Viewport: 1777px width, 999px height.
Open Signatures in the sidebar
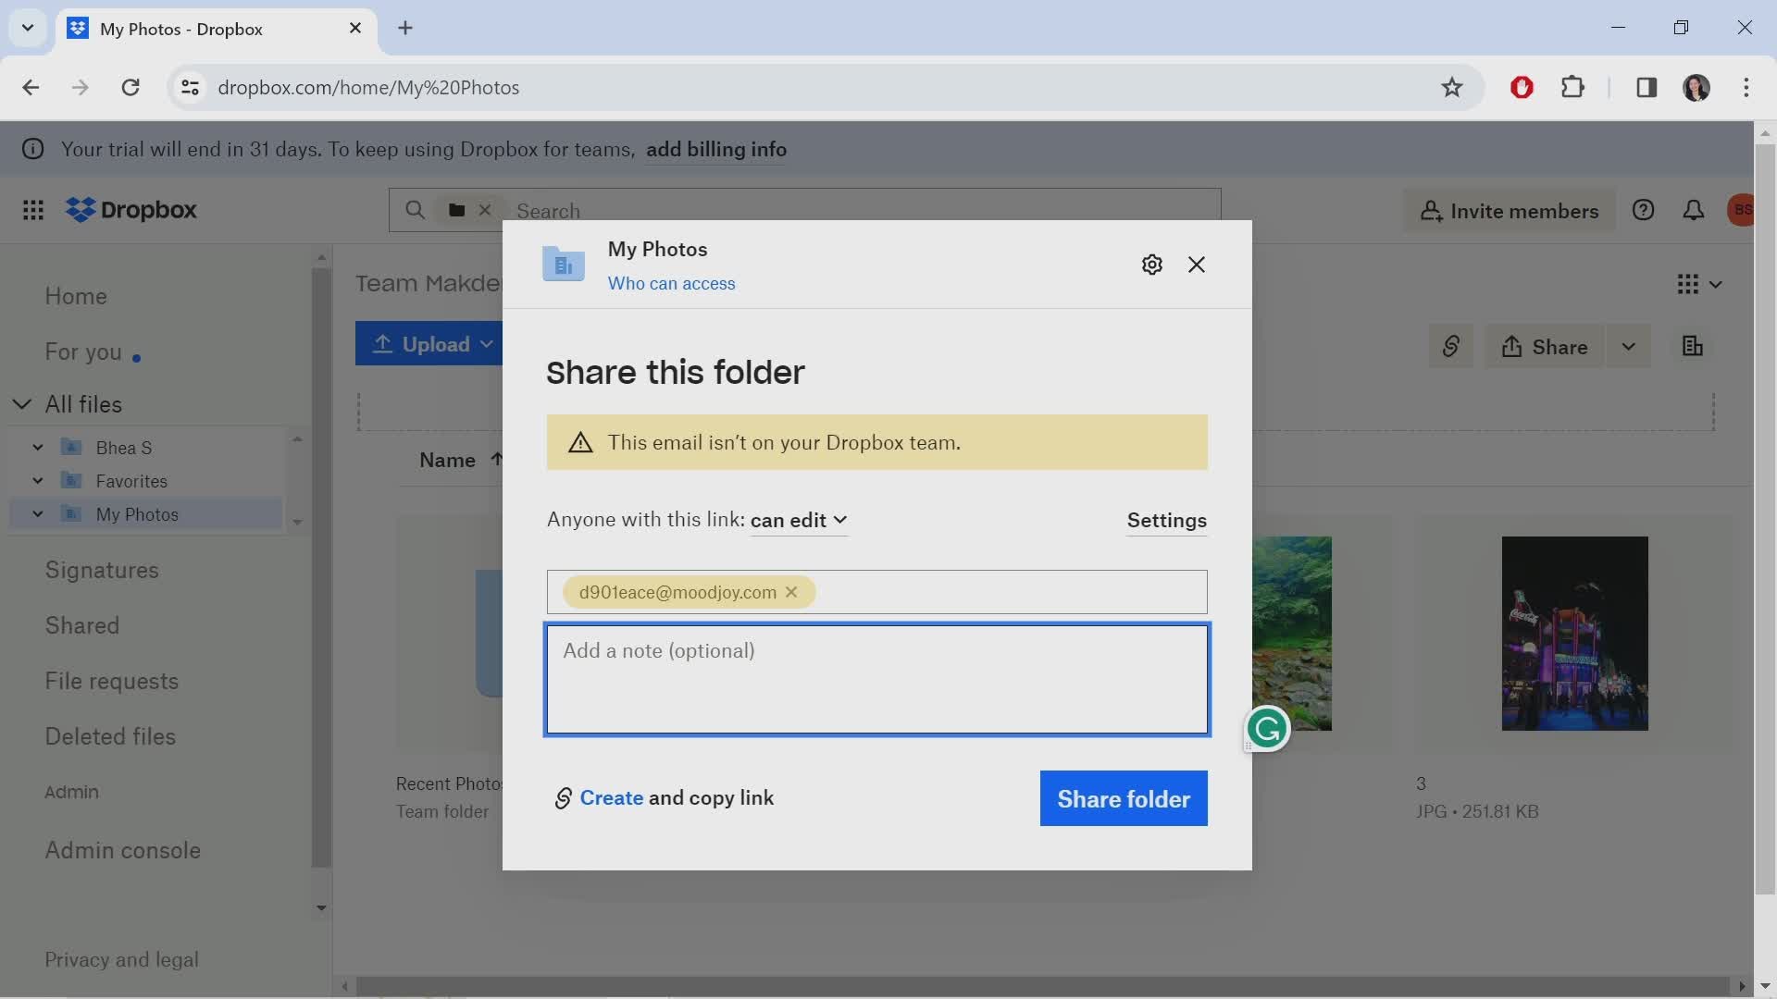coord(102,571)
